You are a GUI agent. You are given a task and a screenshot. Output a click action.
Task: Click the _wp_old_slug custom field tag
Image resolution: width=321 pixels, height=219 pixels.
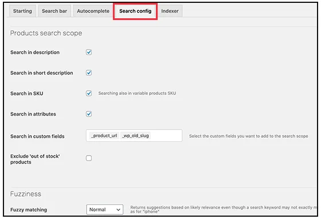[x=135, y=136]
